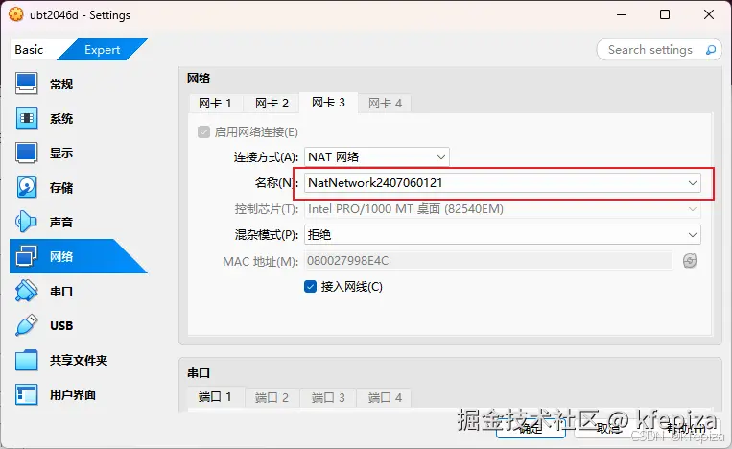The width and height of the screenshot is (732, 449).
Task: Open the 显示 (Display) monitor icon
Action: coord(26,153)
